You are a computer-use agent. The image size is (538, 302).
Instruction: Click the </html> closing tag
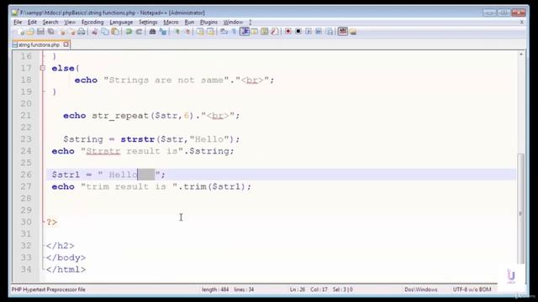[x=66, y=269]
